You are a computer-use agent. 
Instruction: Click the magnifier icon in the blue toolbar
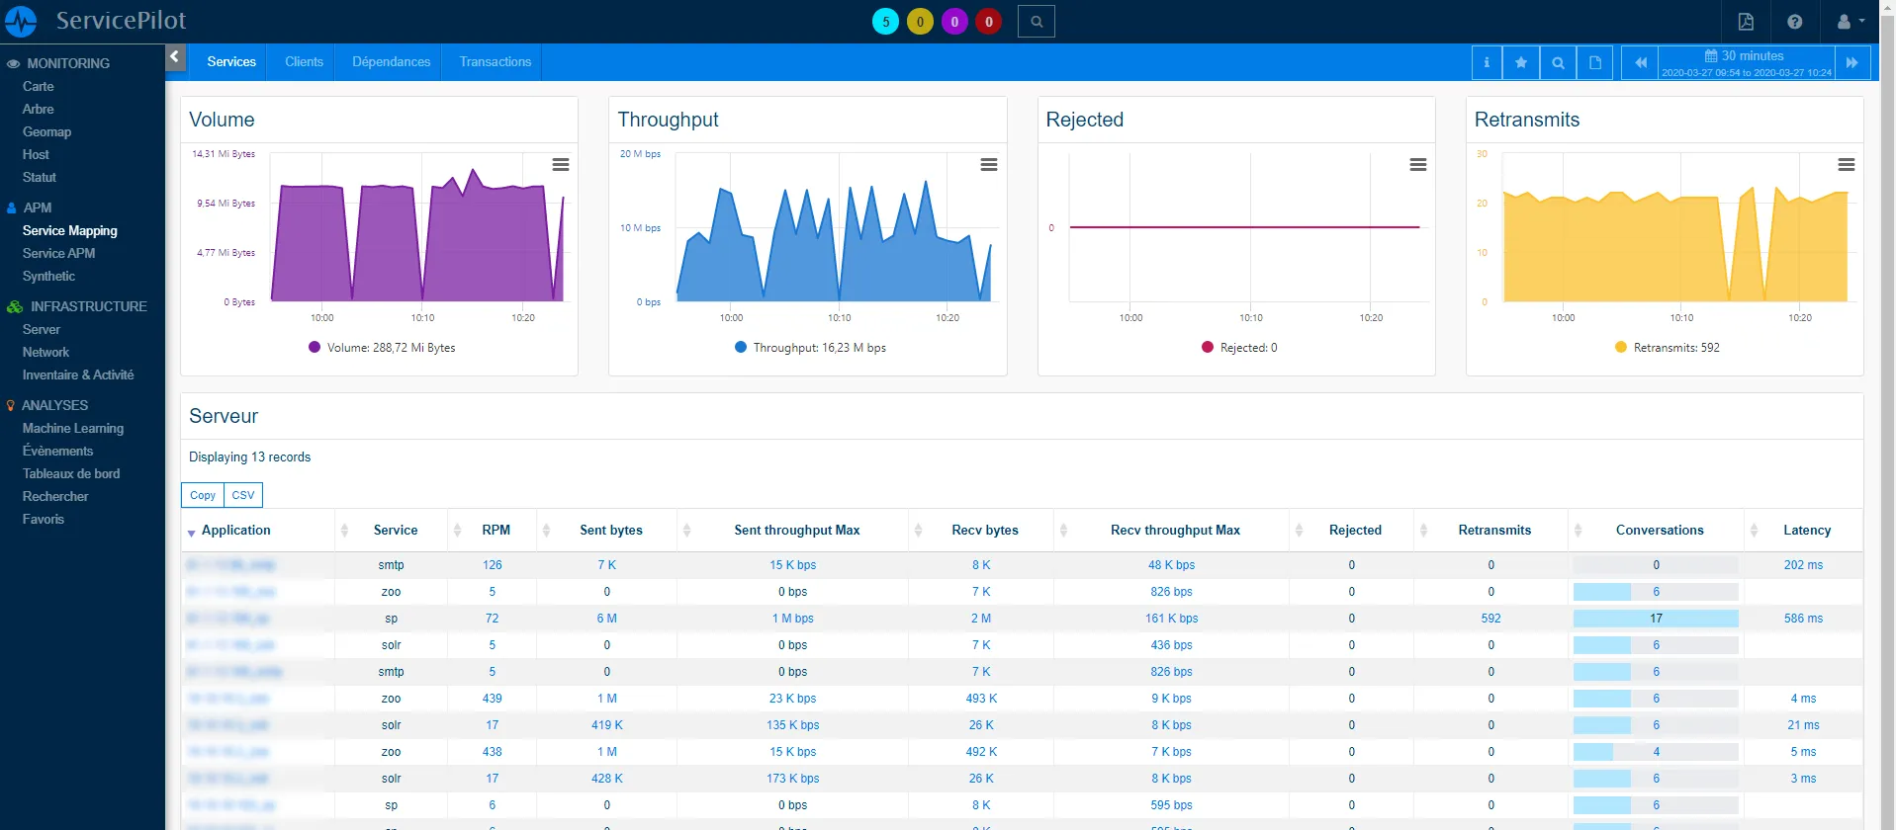(1558, 62)
